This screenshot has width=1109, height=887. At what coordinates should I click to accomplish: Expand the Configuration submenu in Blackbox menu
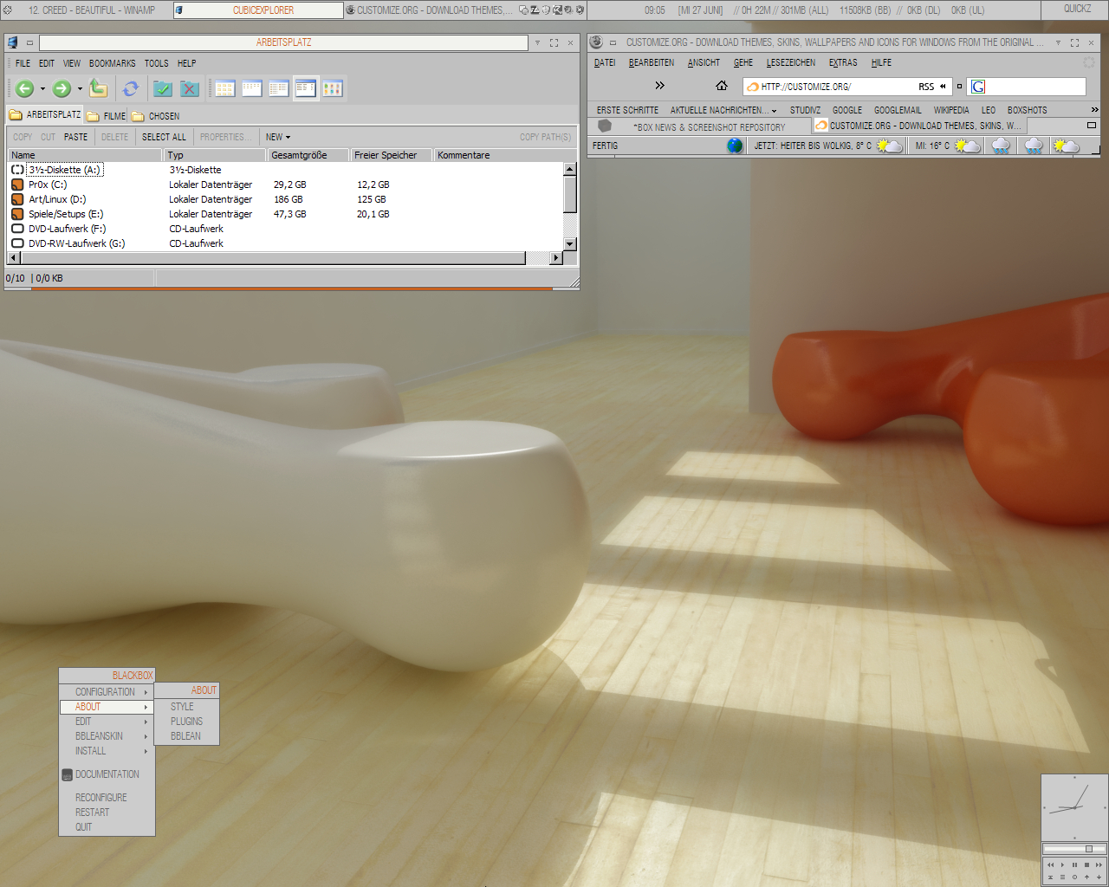pos(106,692)
